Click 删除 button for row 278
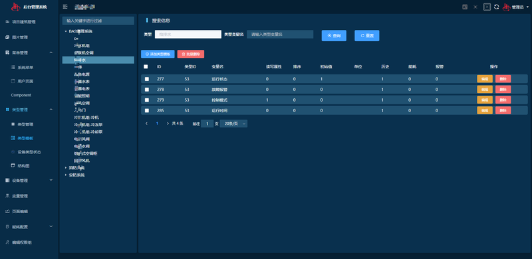Screen dimensions: 532x259 click(x=503, y=90)
